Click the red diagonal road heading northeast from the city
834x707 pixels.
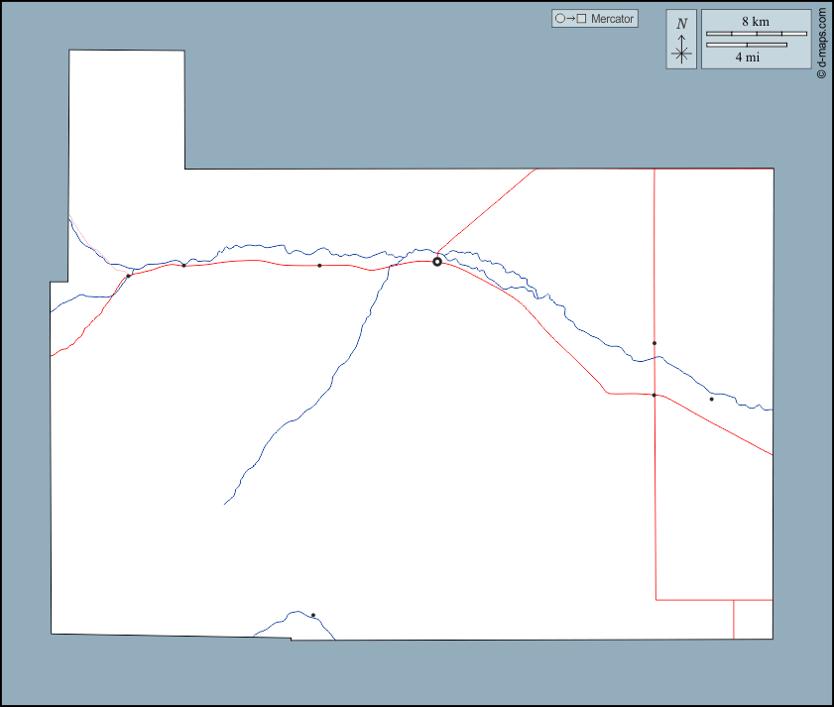486,212
